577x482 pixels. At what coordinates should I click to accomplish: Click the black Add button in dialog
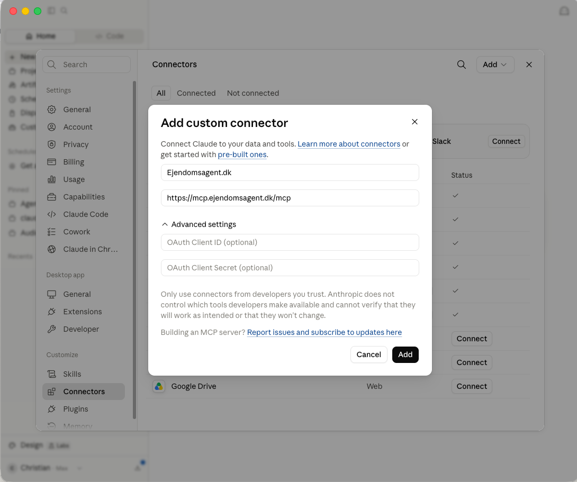[405, 354]
